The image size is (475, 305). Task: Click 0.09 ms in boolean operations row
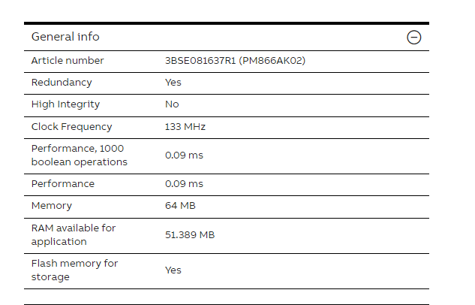[184, 156]
